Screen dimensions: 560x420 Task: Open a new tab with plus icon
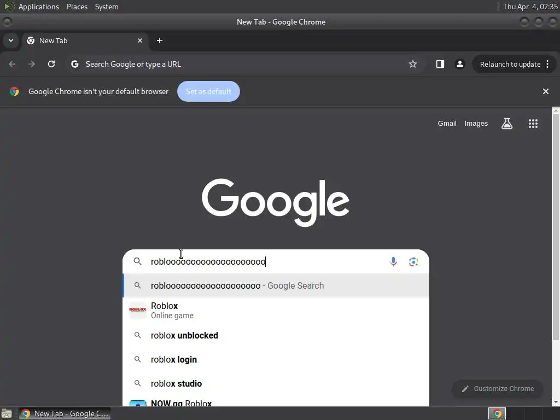[160, 40]
